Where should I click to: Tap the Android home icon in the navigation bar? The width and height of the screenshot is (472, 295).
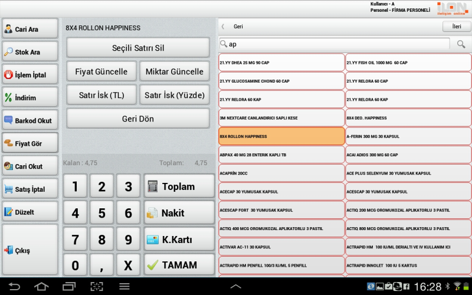41,287
